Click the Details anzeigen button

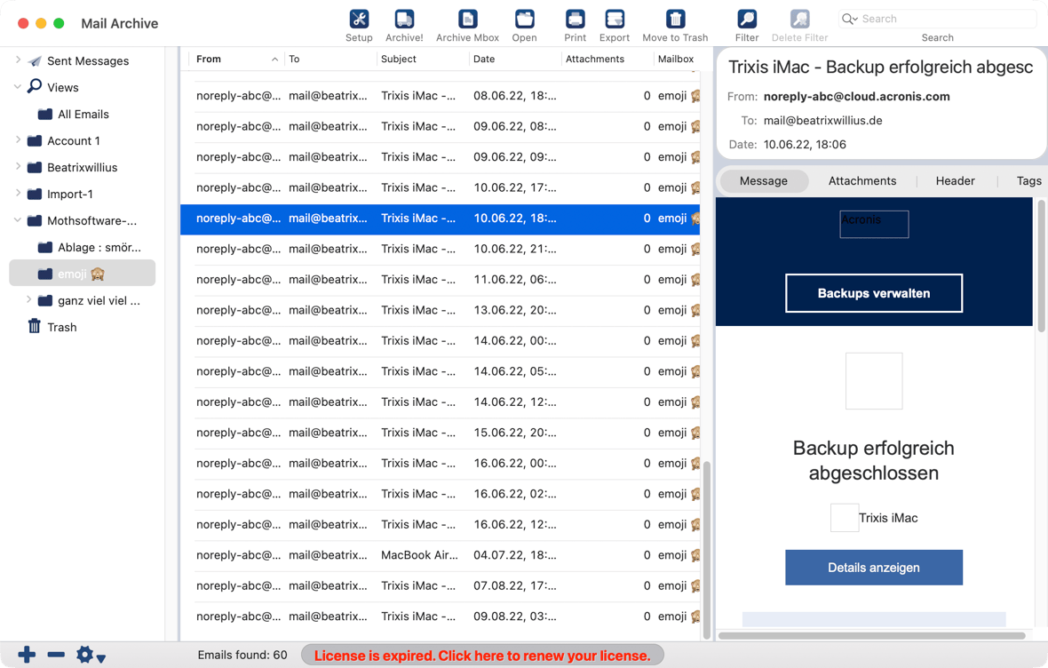pos(873,568)
